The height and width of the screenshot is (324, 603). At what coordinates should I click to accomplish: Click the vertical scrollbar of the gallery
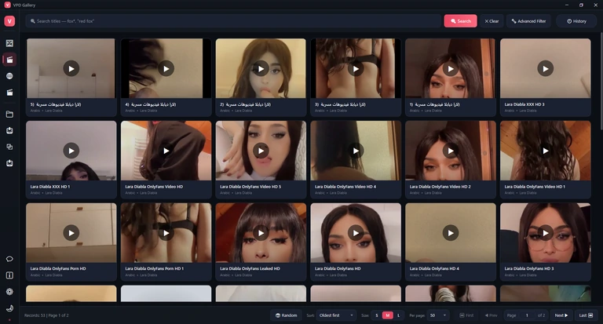(x=601, y=82)
